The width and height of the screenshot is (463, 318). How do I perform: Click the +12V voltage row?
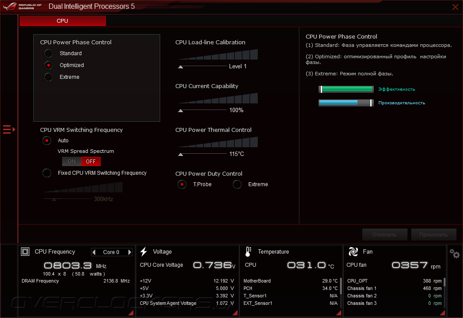(187, 281)
